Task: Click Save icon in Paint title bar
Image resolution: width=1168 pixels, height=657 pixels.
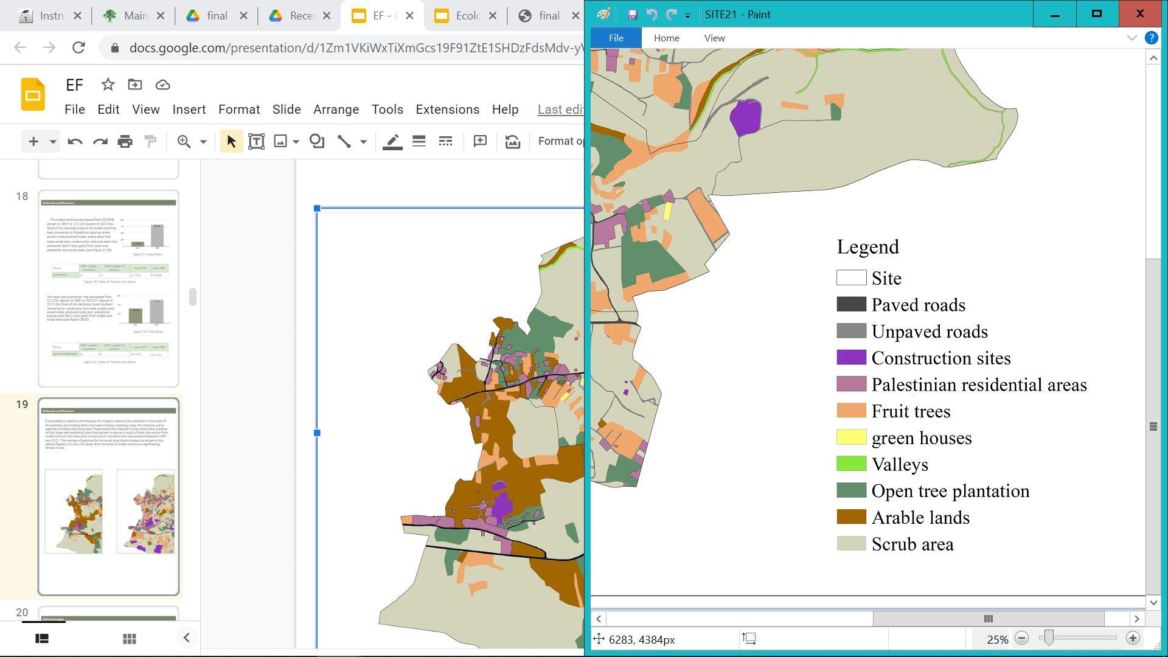Action: click(632, 15)
